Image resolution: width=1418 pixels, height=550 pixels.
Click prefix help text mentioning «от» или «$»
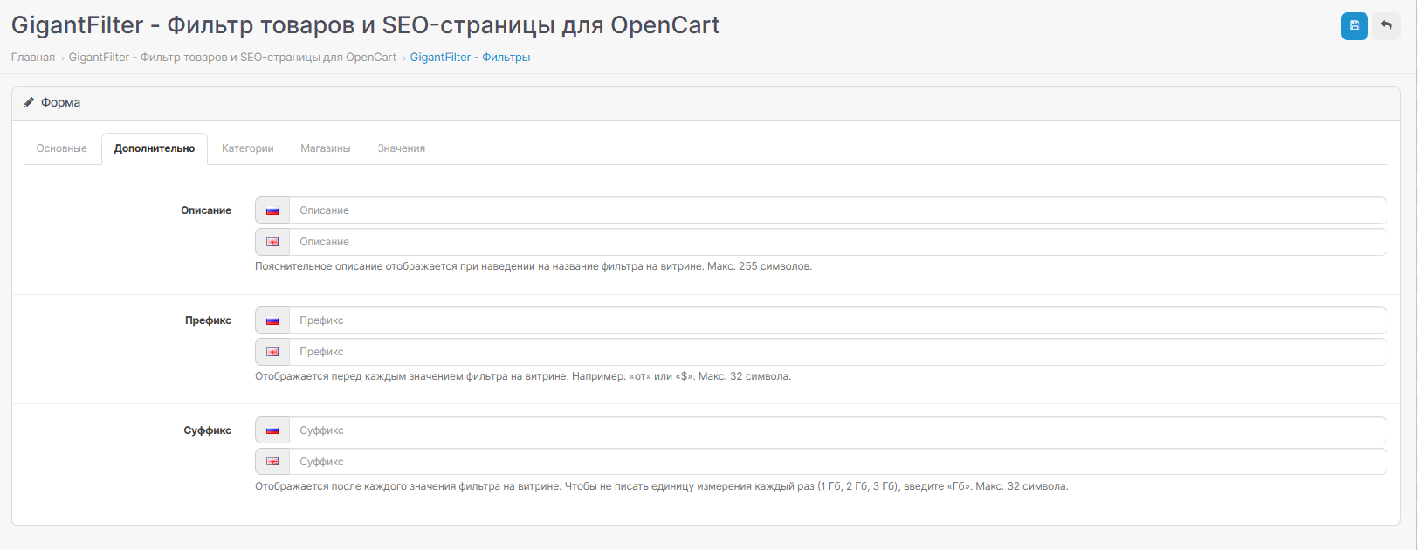tap(523, 376)
